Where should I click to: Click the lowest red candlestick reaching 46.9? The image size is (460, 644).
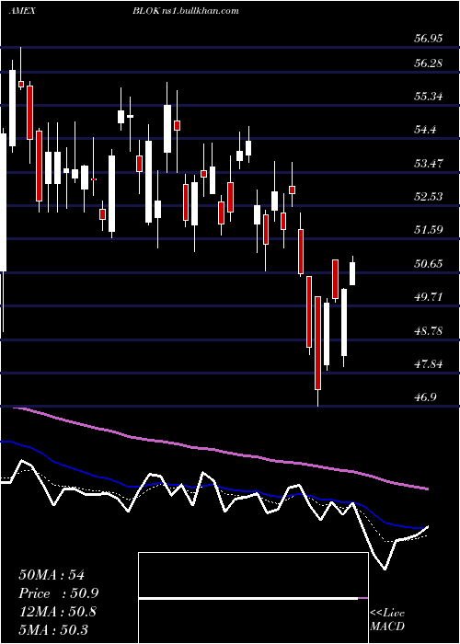pos(317,343)
